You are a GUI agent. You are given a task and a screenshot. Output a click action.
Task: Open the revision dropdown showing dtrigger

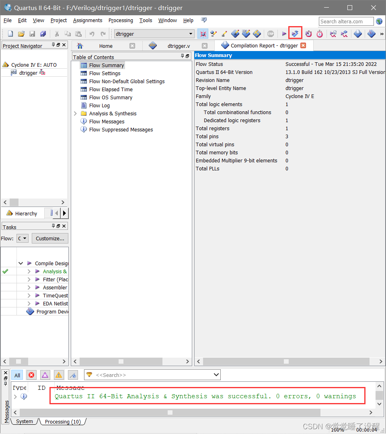tap(154, 34)
